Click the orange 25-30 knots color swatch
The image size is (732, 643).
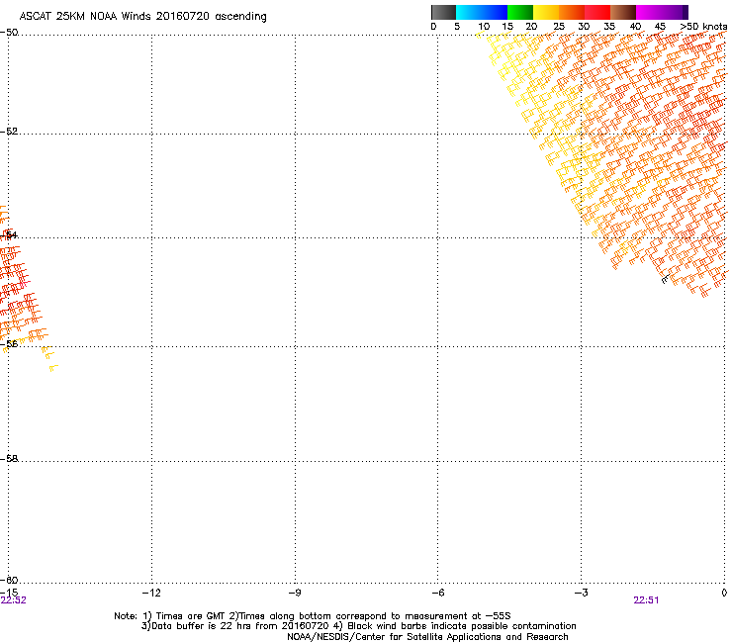click(x=572, y=12)
